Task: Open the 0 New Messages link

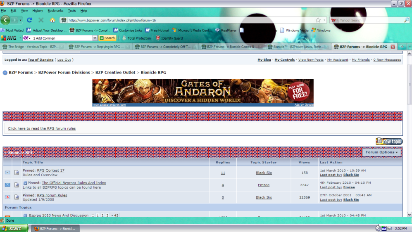Action: [x=387, y=60]
